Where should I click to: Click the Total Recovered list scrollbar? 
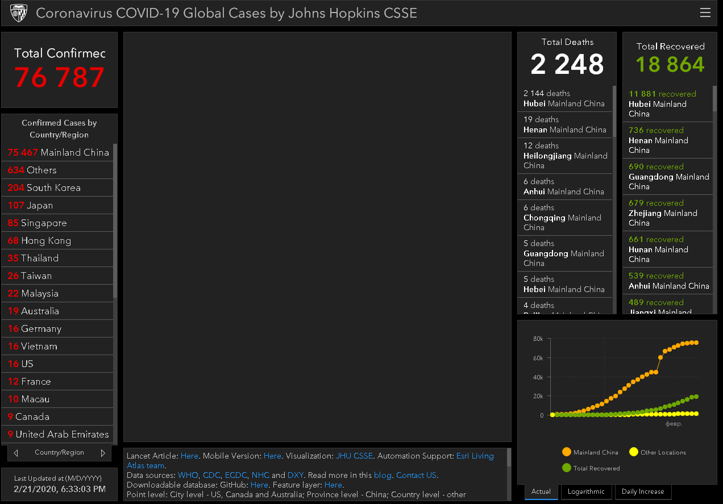(714, 99)
